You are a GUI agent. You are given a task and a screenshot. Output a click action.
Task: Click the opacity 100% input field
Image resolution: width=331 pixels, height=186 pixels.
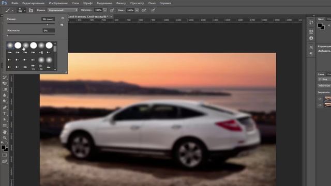tap(98, 10)
